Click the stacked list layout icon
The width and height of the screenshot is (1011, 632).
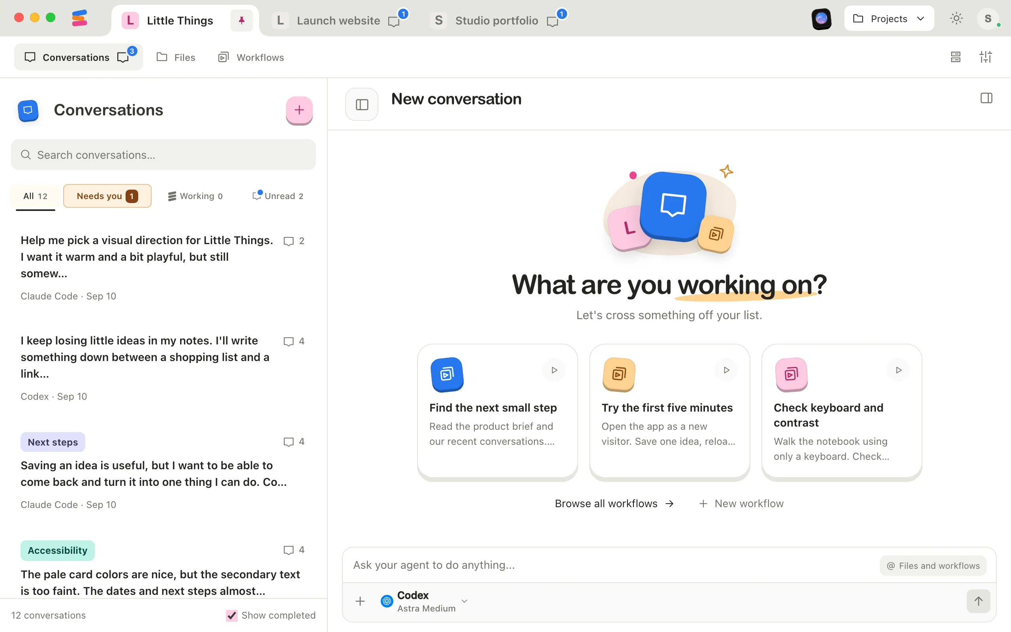(955, 57)
